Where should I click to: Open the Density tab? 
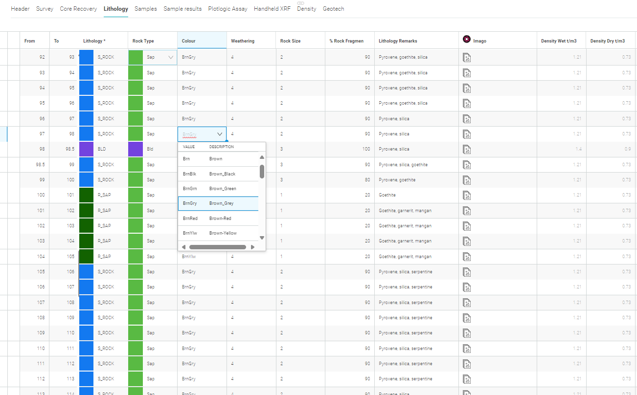307,9
